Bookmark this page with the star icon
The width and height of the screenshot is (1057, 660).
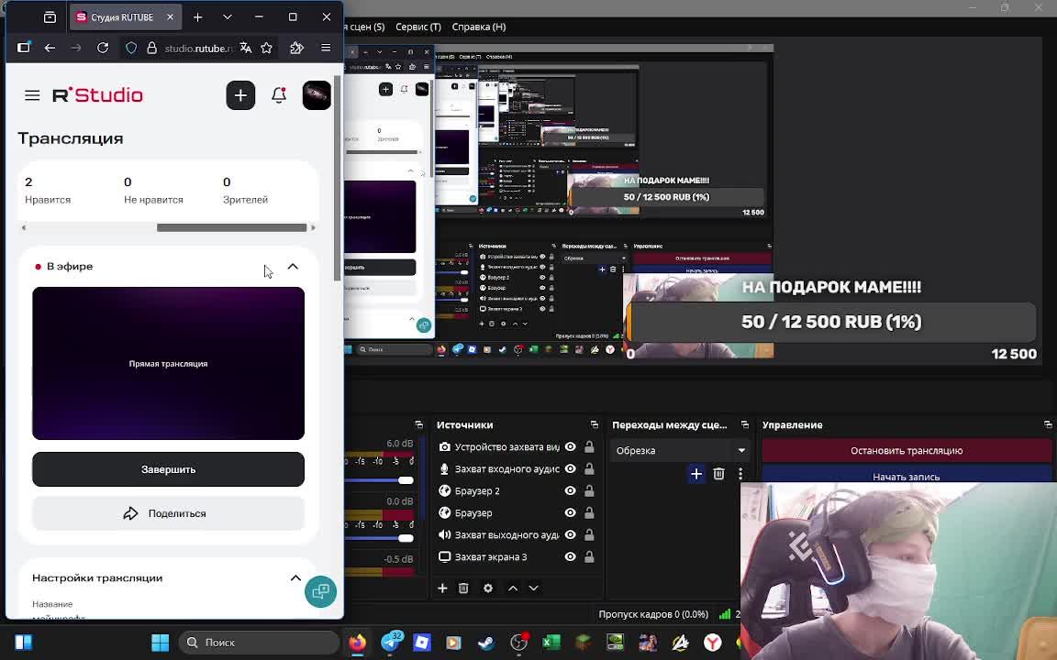(266, 48)
